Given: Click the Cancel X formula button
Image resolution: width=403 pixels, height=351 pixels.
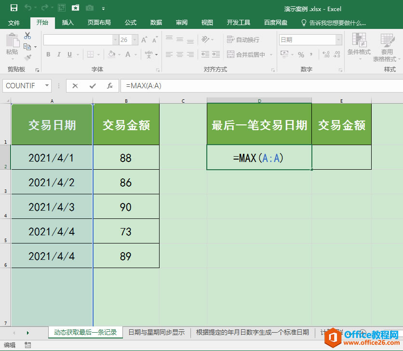Looking at the screenshot, I should pos(75,86).
